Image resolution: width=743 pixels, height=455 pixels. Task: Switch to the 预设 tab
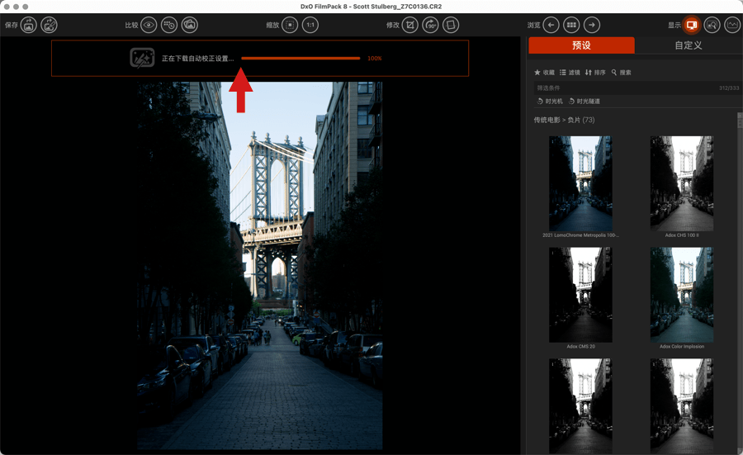[x=581, y=45]
